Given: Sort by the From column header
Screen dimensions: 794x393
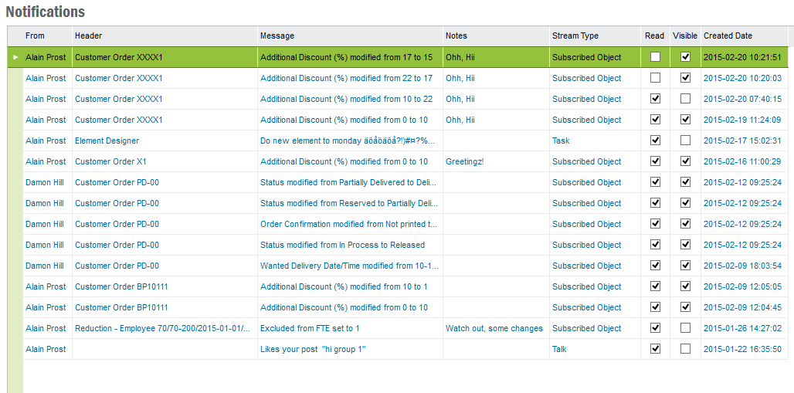Looking at the screenshot, I should coord(36,36).
